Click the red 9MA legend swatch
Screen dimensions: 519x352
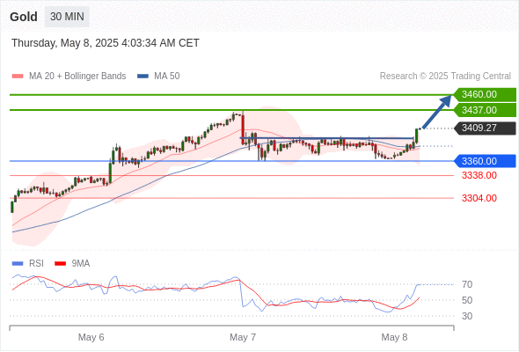[x=60, y=264]
